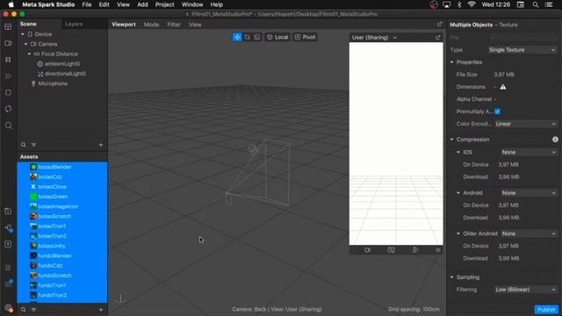The width and height of the screenshot is (562, 316).
Task: Select the rotate manipulator tool
Action: tap(247, 37)
